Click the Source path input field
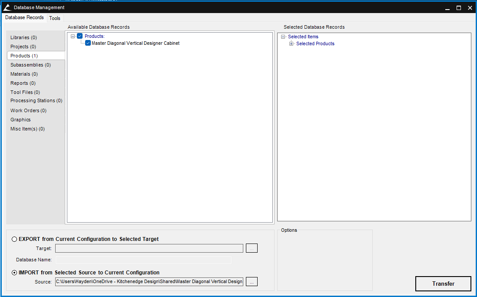Screen dimensions: 477x297 pyautogui.click(x=149, y=281)
